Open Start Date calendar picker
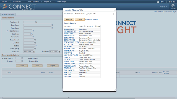Image resolution: width=177 pixels, height=99 pixels. (x=34, y=51)
